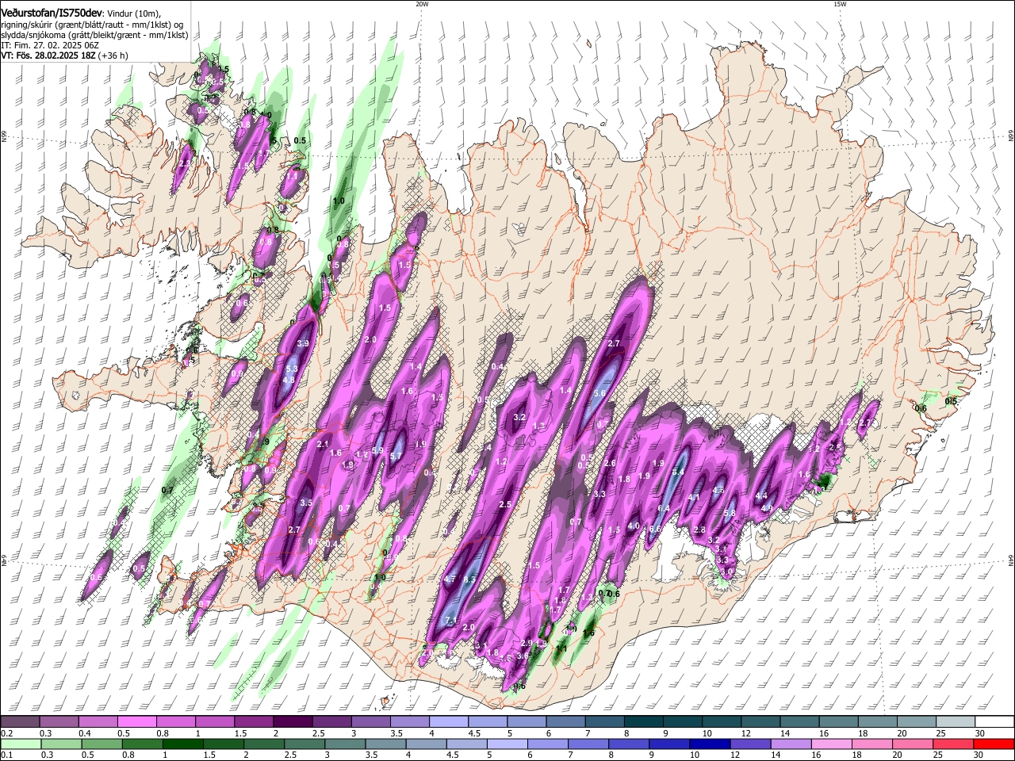
Task: Pick the dark teal 8 swatch in snow legend
Action: [643, 721]
